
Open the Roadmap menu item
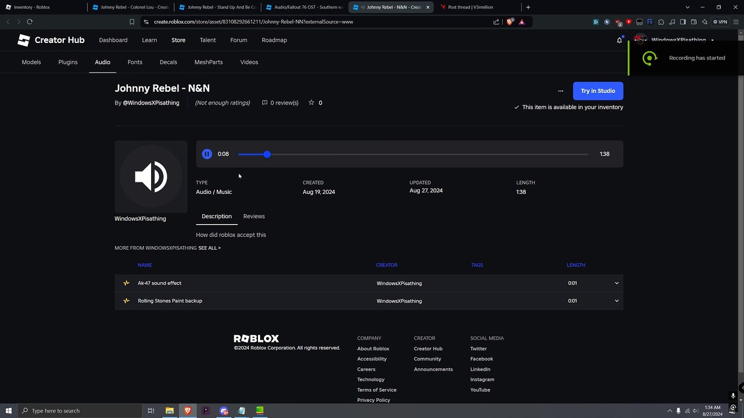(274, 40)
